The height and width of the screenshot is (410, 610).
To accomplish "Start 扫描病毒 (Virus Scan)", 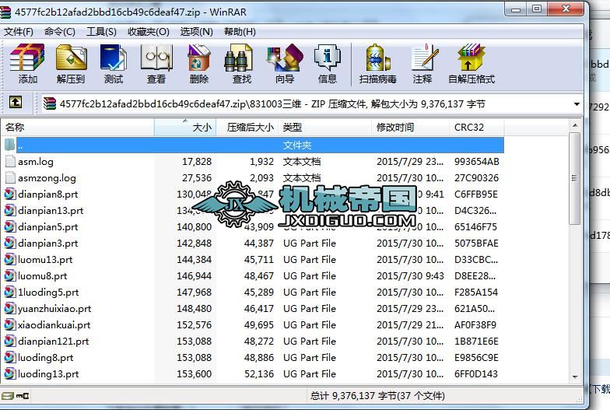I will (x=377, y=64).
